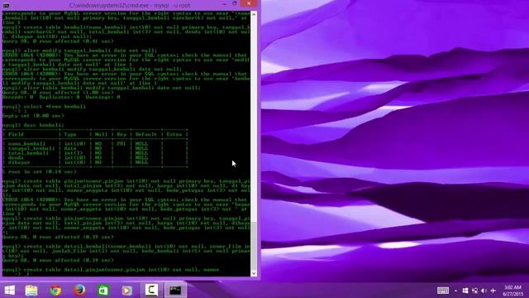Click the console scrollbar up arrow
Viewport: 529px width, 298px height.
[x=254, y=15]
